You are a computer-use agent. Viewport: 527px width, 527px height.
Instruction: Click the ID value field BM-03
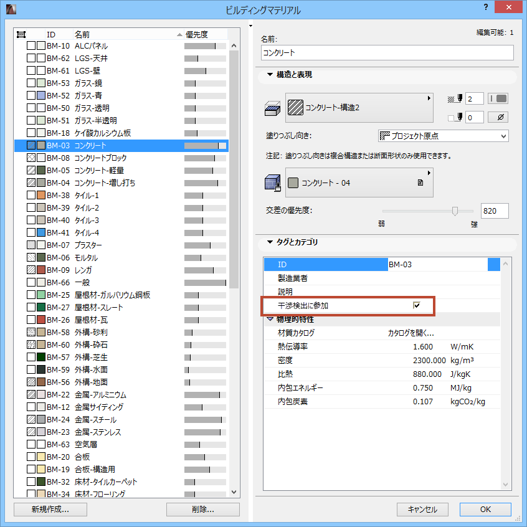click(437, 265)
